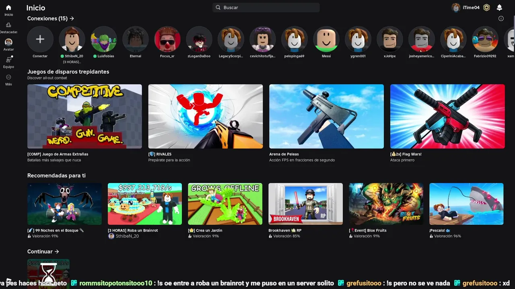Click the iTime04 profile avatar
The image size is (515, 289).
pos(456,8)
